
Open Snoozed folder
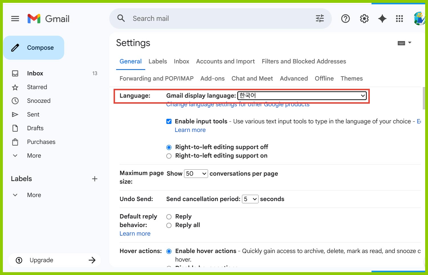coord(39,101)
